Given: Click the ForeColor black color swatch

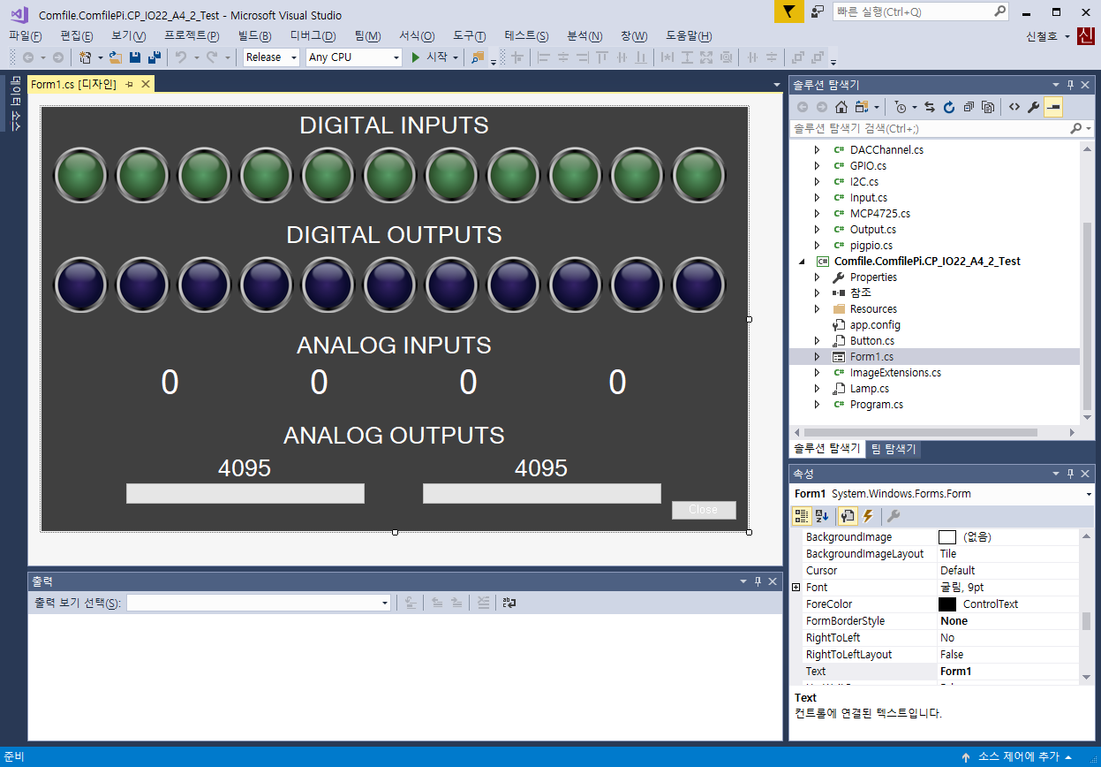Looking at the screenshot, I should tap(946, 604).
